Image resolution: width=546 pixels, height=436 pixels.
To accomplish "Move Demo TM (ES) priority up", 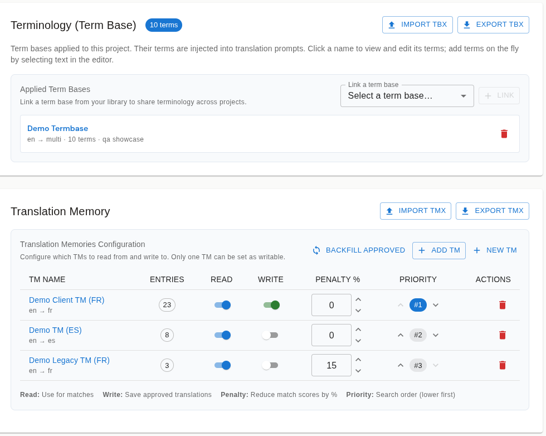I will 401,335.
